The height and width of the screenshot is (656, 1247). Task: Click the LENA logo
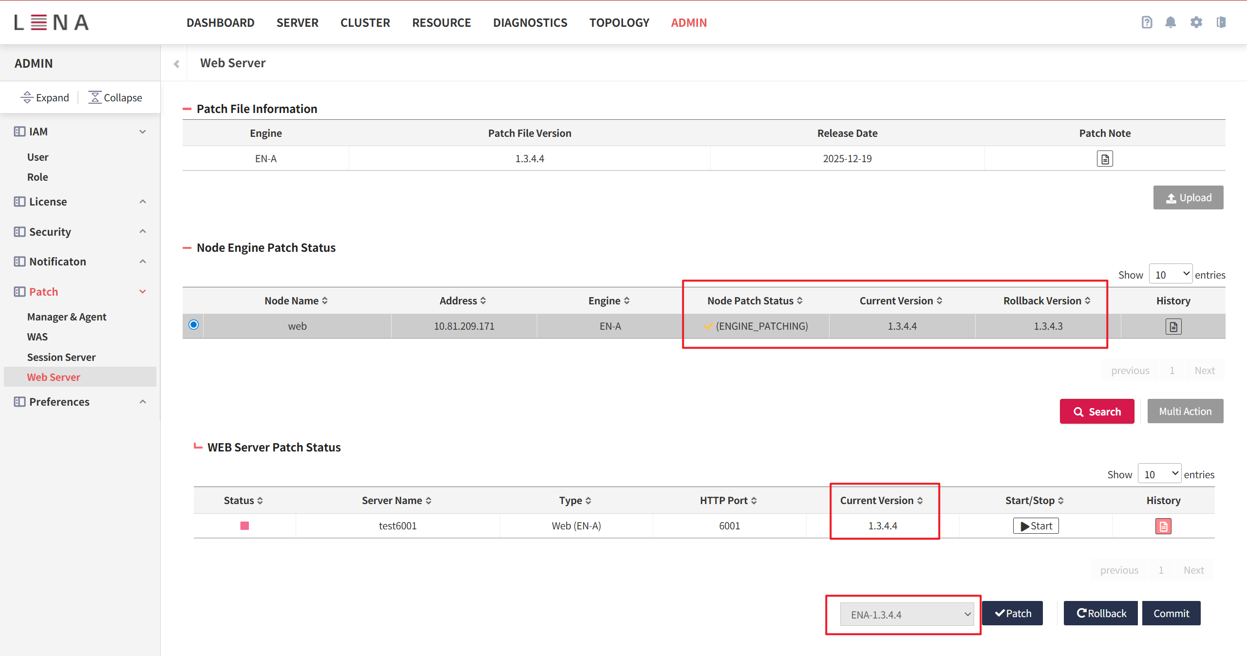click(52, 22)
